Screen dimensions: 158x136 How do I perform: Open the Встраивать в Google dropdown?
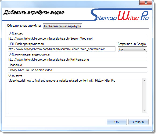(132, 49)
